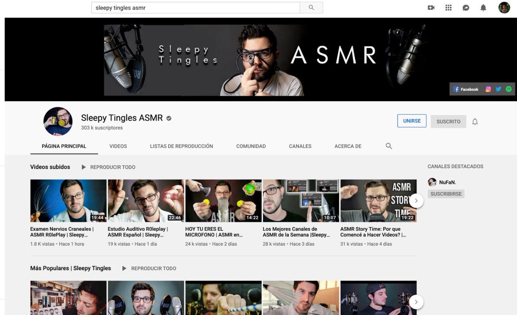Switch to the CANALES tab

point(300,146)
